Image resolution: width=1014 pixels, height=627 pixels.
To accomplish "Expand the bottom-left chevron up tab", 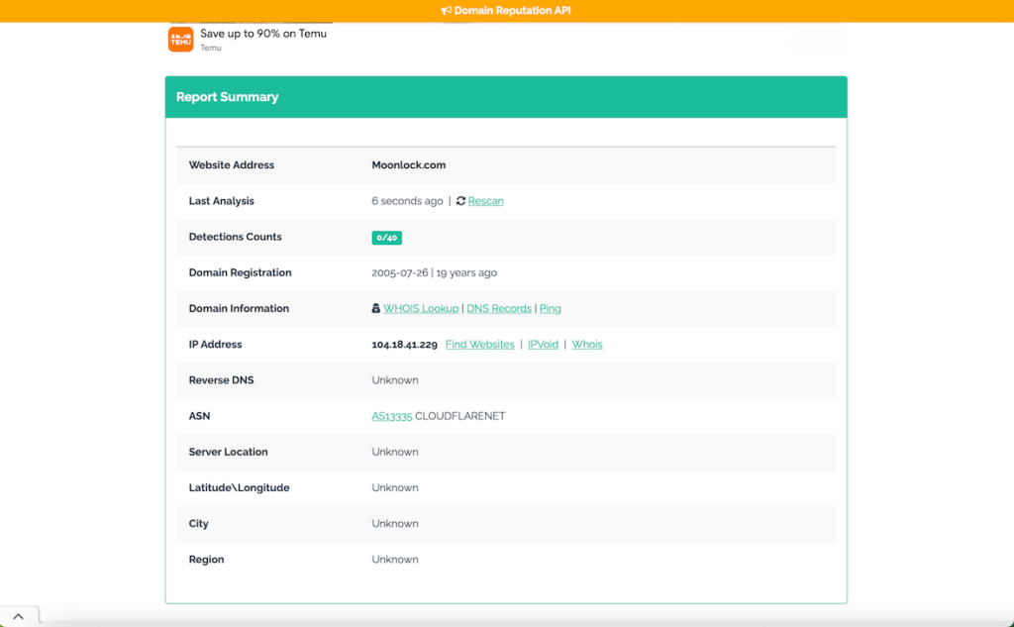I will [x=19, y=615].
